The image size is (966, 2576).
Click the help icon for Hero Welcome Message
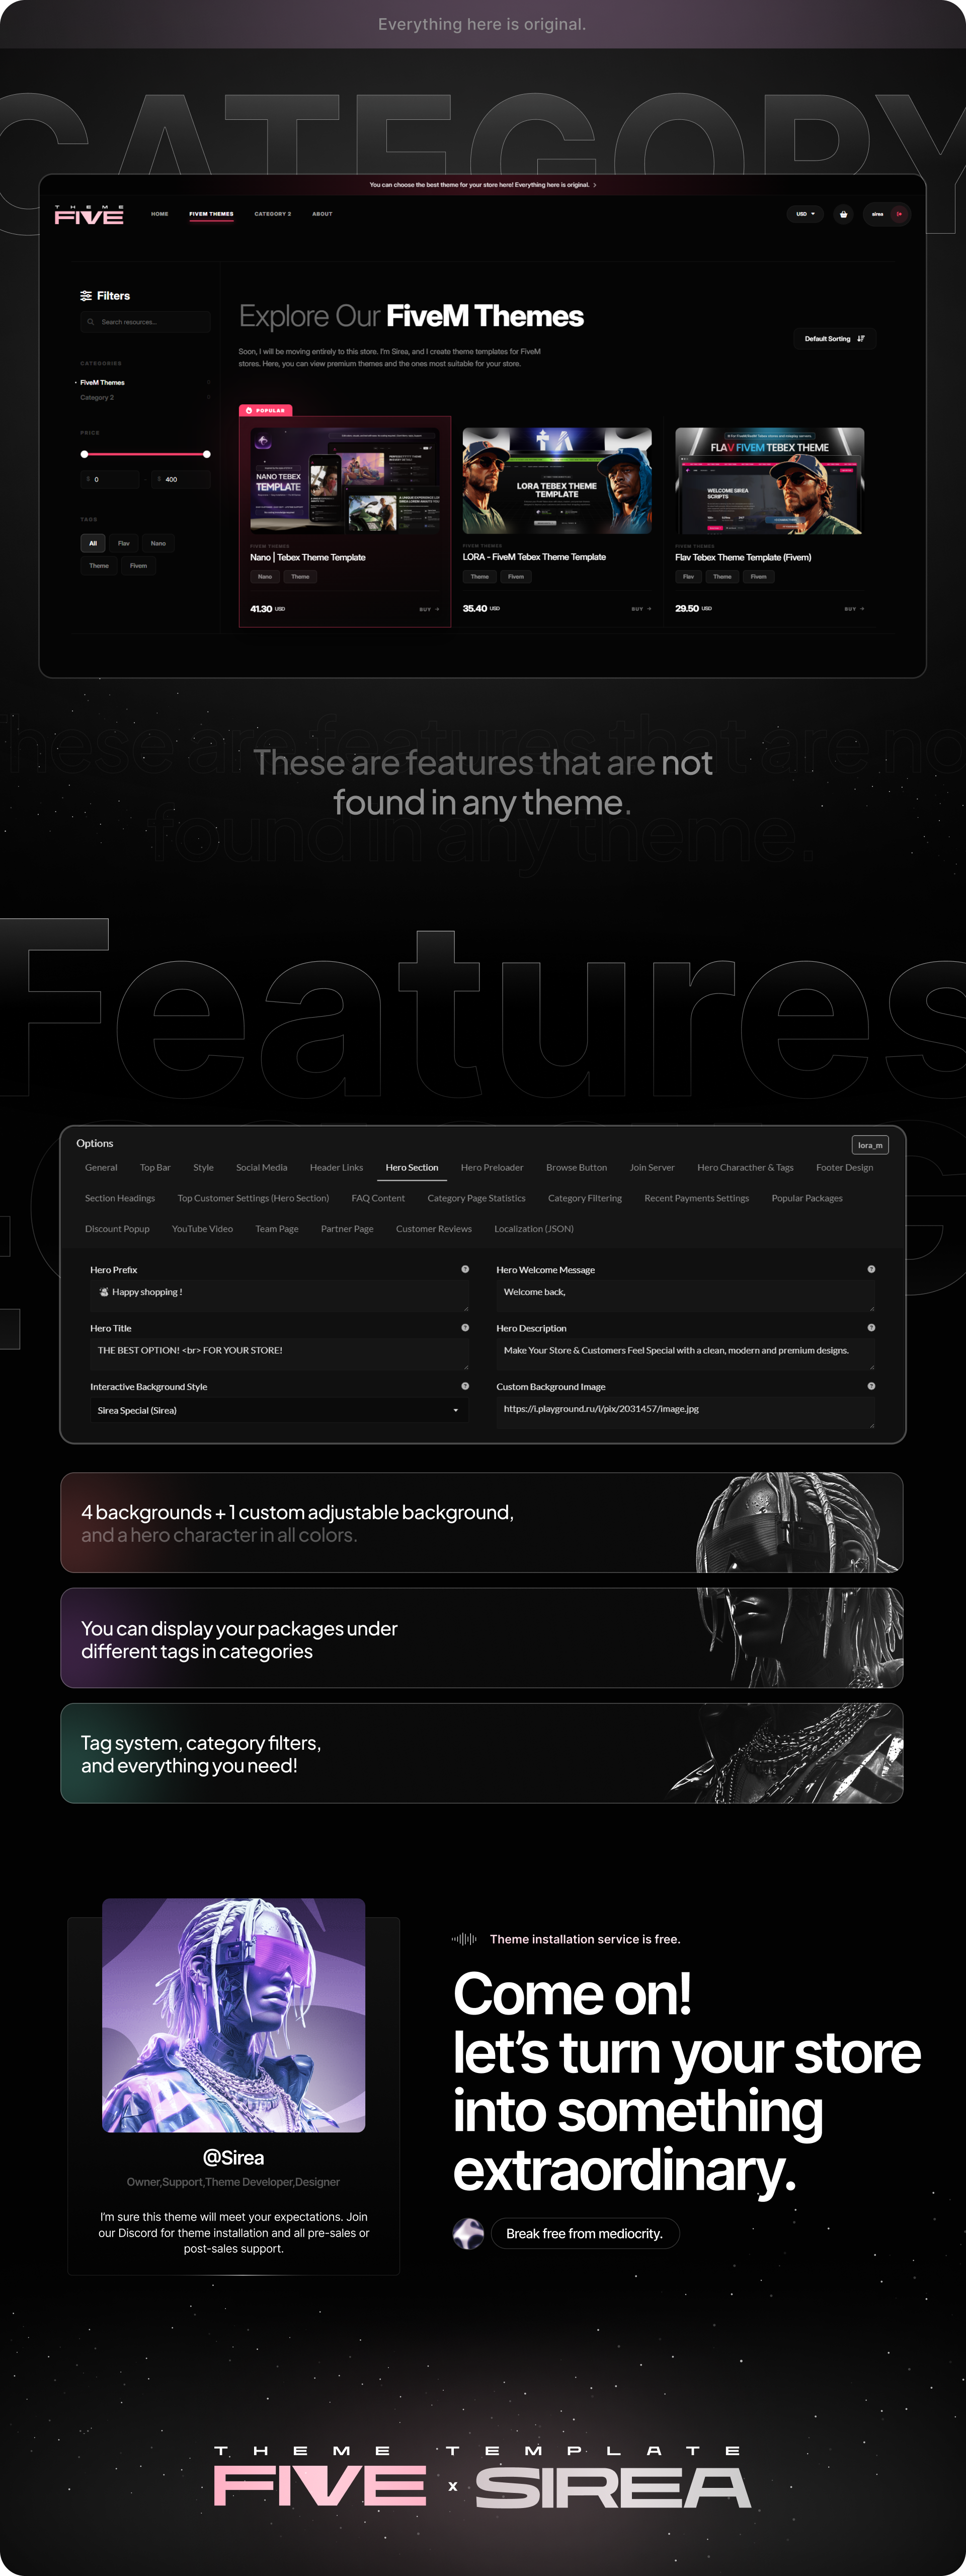(871, 1269)
